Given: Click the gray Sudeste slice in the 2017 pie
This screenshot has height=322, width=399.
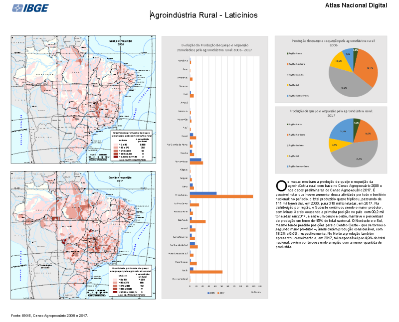Looking at the screenshot, I should [x=356, y=155].
